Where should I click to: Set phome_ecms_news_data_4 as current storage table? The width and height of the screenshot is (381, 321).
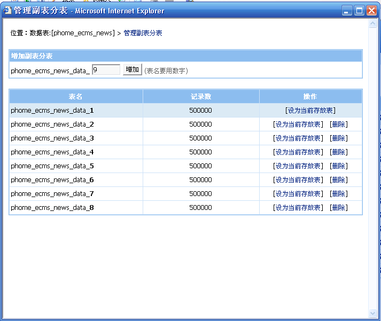[298, 152]
